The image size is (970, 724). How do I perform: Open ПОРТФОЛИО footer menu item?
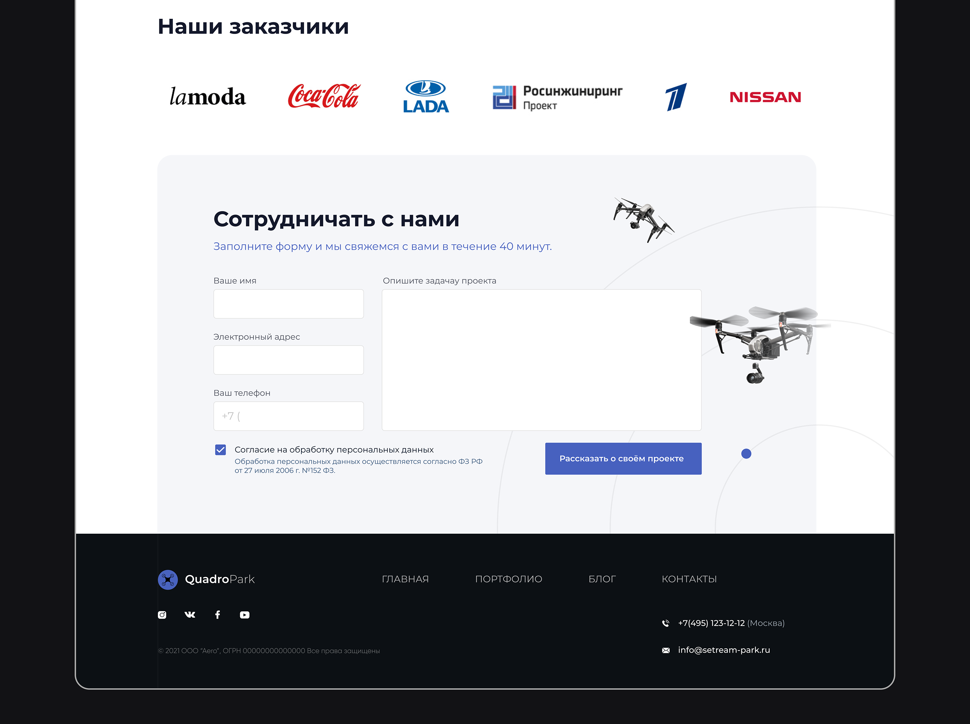[509, 579]
